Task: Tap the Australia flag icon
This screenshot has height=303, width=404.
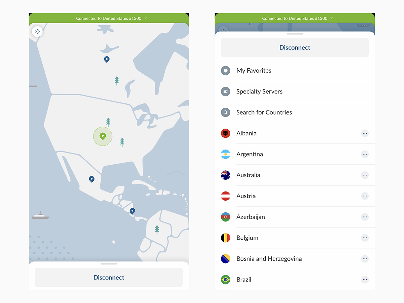Action: [x=226, y=175]
